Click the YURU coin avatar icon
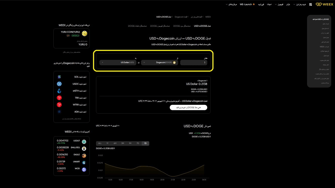Screen dimensions: 335x188 (84, 33)
